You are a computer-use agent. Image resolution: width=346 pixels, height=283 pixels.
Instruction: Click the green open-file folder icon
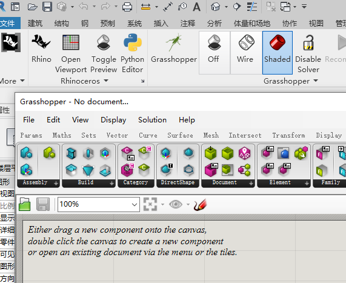tap(25, 204)
